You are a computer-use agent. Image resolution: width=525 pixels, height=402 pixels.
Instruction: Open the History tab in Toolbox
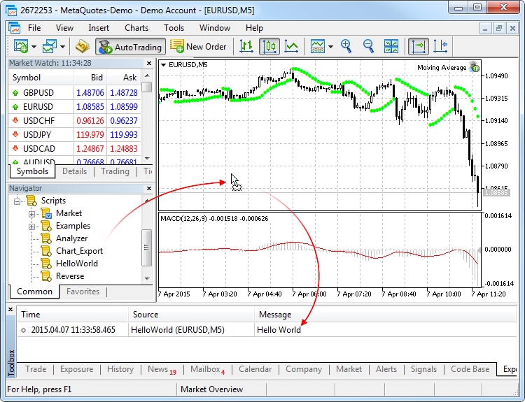[x=120, y=369]
